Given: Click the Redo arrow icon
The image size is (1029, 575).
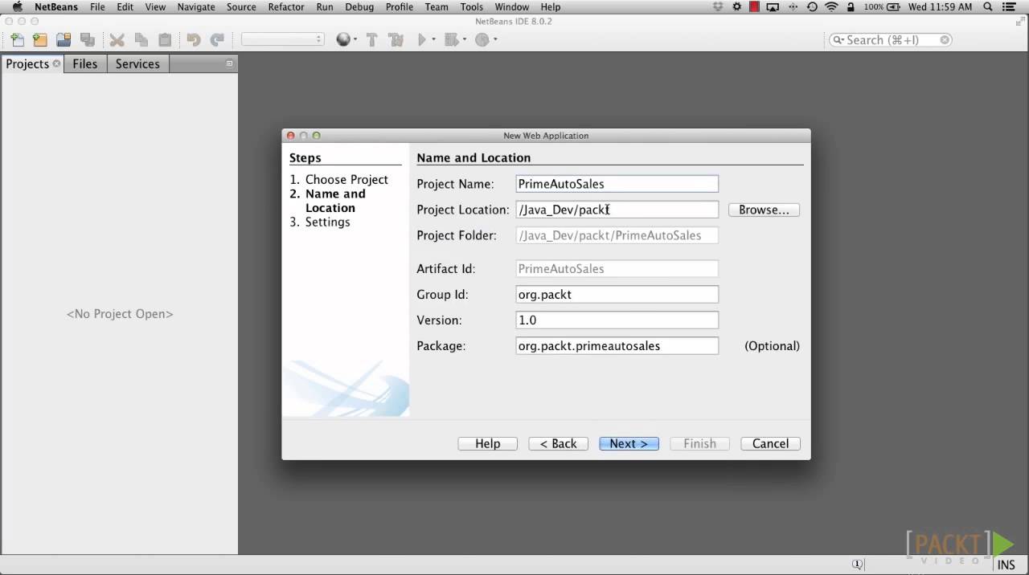Looking at the screenshot, I should (217, 39).
